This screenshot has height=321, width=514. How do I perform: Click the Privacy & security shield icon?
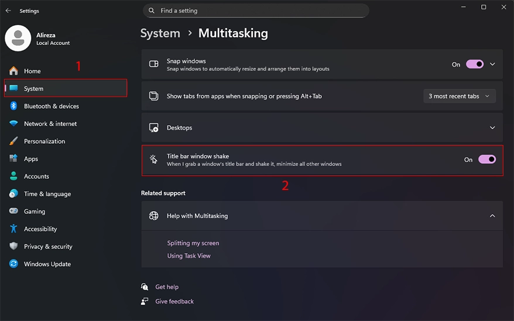click(13, 246)
